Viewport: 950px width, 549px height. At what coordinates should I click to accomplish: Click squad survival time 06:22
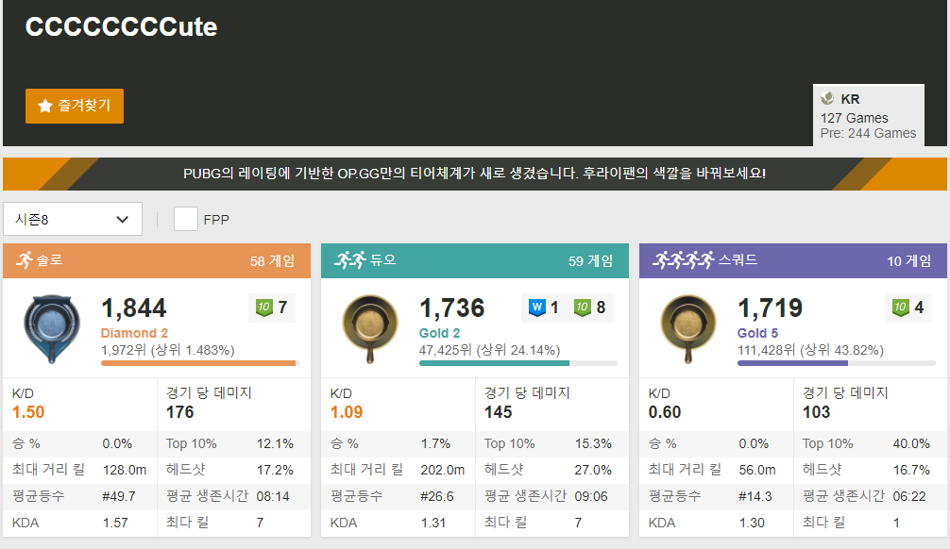click(908, 496)
